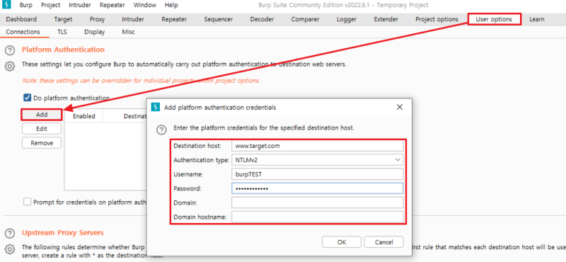Go to the Proxy tab

pos(97,19)
